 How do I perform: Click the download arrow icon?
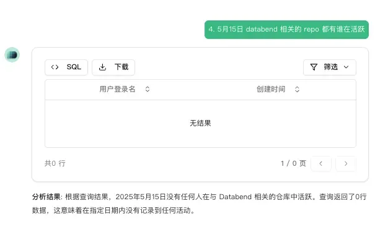click(x=102, y=67)
